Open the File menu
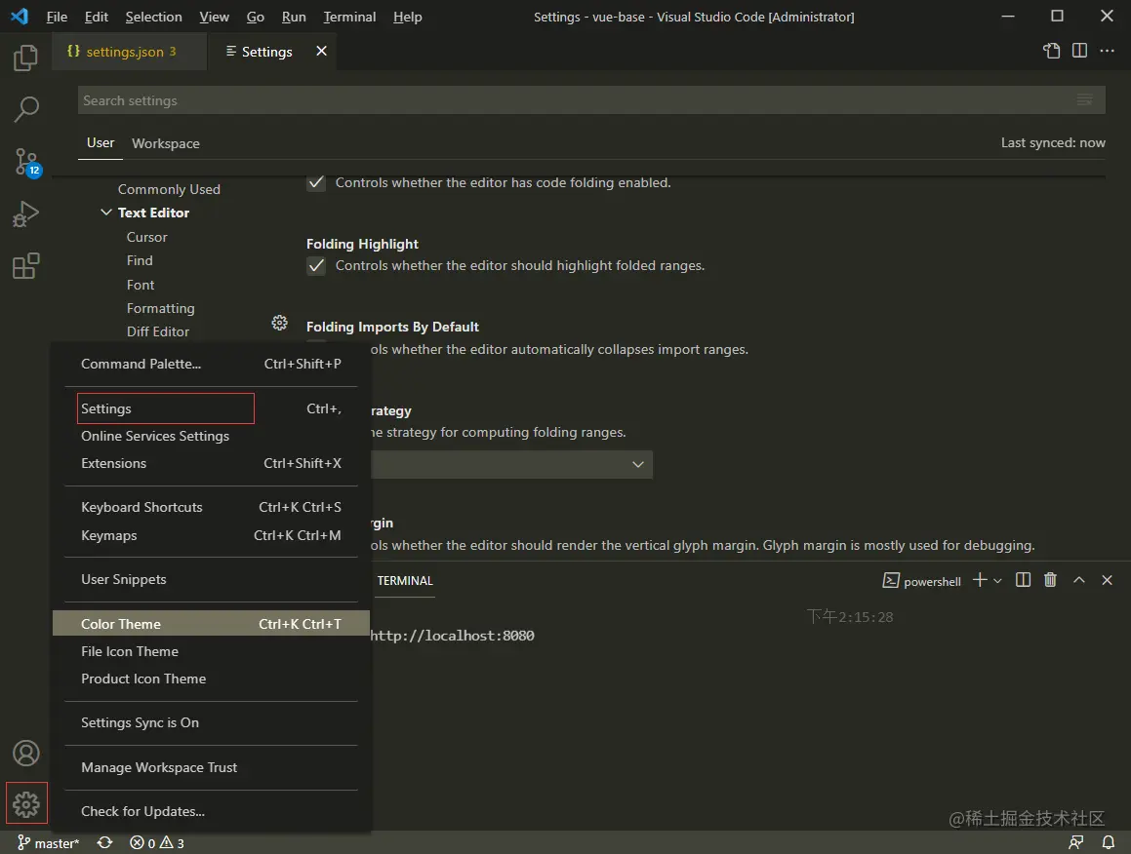Viewport: 1131px width, 854px height. point(57,17)
